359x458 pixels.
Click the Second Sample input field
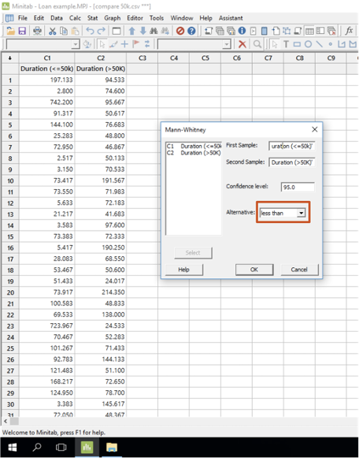point(291,162)
